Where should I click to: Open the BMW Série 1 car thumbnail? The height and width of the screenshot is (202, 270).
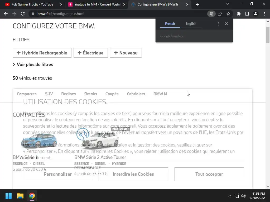pos(39,141)
